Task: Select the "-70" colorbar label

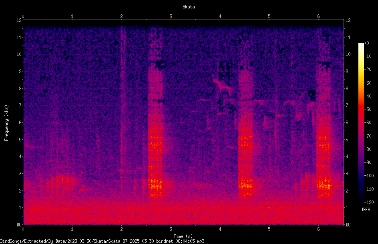Action: point(368,136)
